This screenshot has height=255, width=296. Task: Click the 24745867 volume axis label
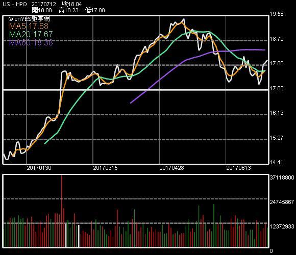pos(282,202)
